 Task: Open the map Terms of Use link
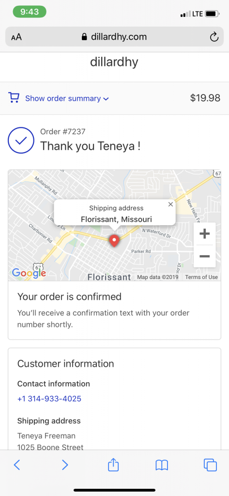[201, 277]
